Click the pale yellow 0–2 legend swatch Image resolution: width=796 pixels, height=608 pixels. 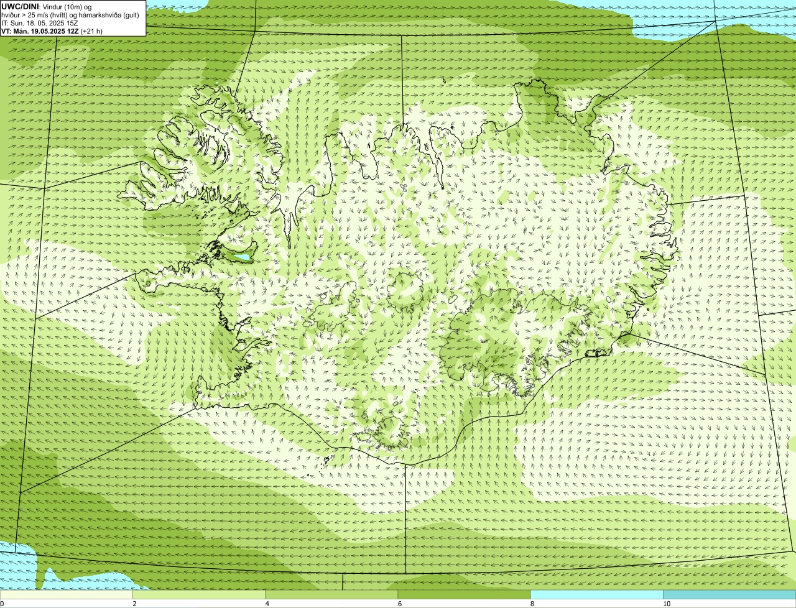pos(66,595)
